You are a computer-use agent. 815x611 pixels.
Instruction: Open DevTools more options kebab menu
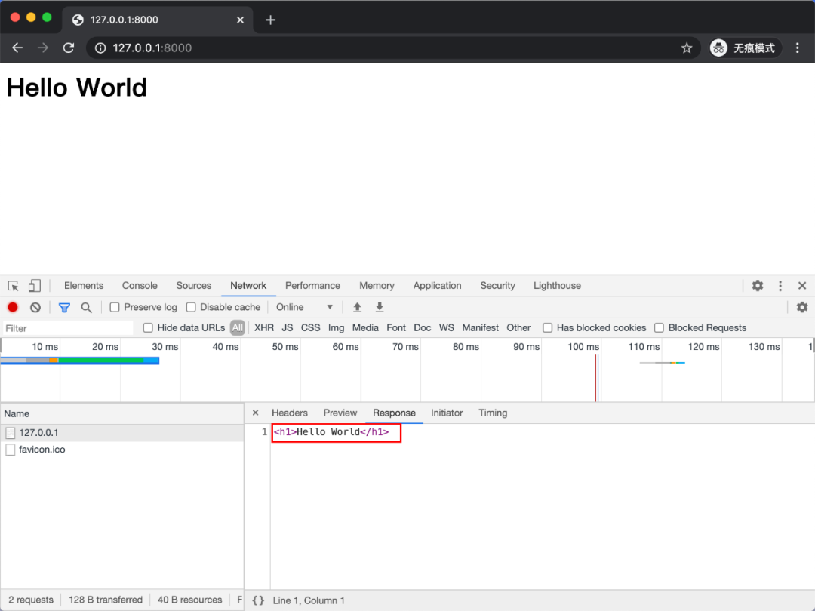tap(780, 286)
